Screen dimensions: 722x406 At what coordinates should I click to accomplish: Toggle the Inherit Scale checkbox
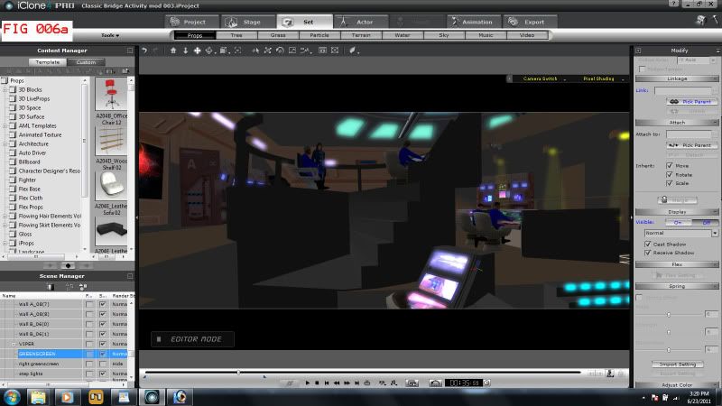point(670,183)
